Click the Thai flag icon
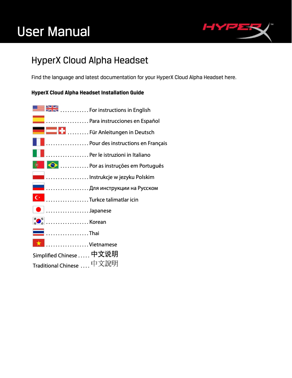The width and height of the screenshot is (292, 378). point(38,231)
